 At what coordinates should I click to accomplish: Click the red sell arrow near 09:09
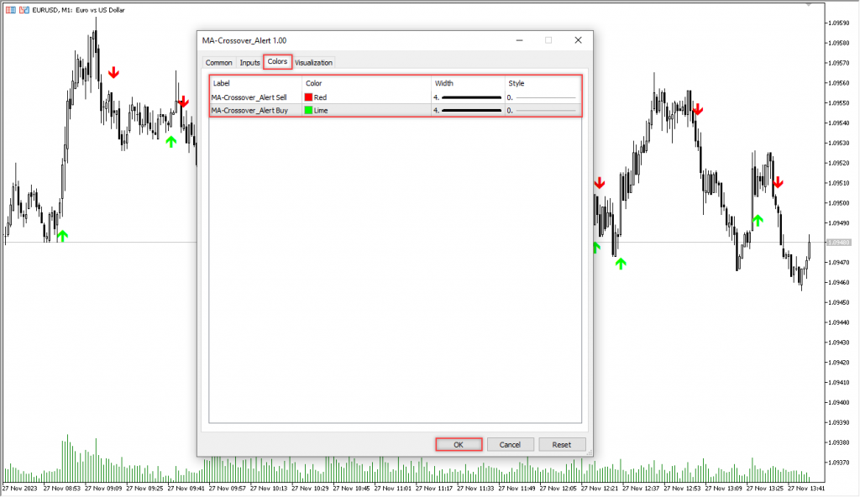113,72
